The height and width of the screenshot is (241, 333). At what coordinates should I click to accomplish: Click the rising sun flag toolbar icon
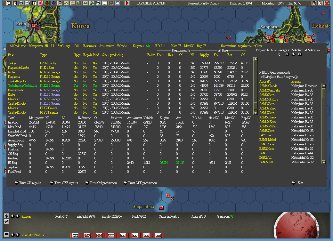41,3
